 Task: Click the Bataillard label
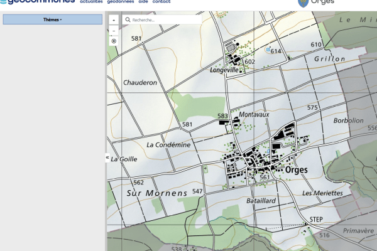261,201
